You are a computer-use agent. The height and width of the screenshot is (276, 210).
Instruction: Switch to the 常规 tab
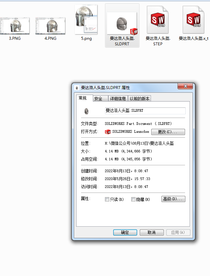[x=85, y=98]
